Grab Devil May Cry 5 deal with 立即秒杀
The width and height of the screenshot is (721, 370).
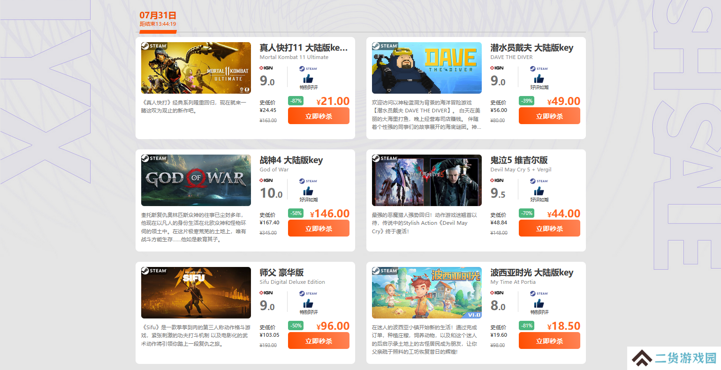click(549, 228)
